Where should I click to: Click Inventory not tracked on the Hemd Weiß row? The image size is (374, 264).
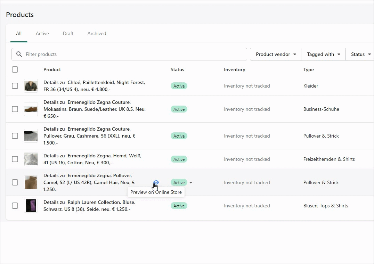pyautogui.click(x=247, y=159)
